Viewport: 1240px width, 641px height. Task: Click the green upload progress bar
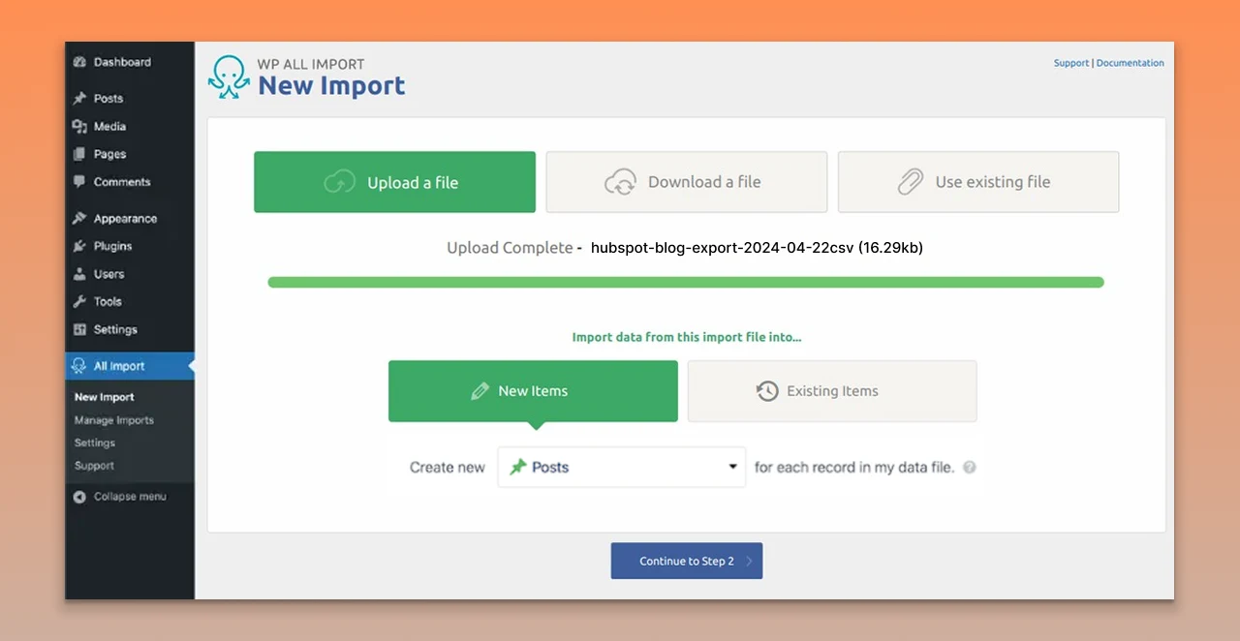click(x=686, y=283)
